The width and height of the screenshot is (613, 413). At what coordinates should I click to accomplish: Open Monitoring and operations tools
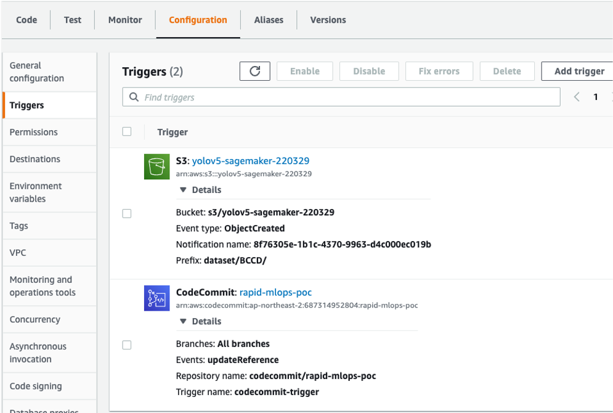[49, 286]
